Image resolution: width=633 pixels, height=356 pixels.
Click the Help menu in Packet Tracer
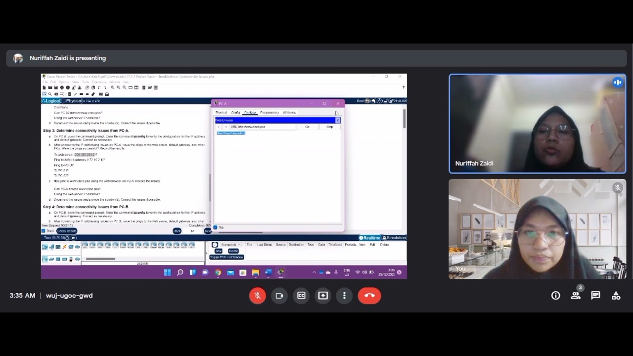[x=126, y=82]
